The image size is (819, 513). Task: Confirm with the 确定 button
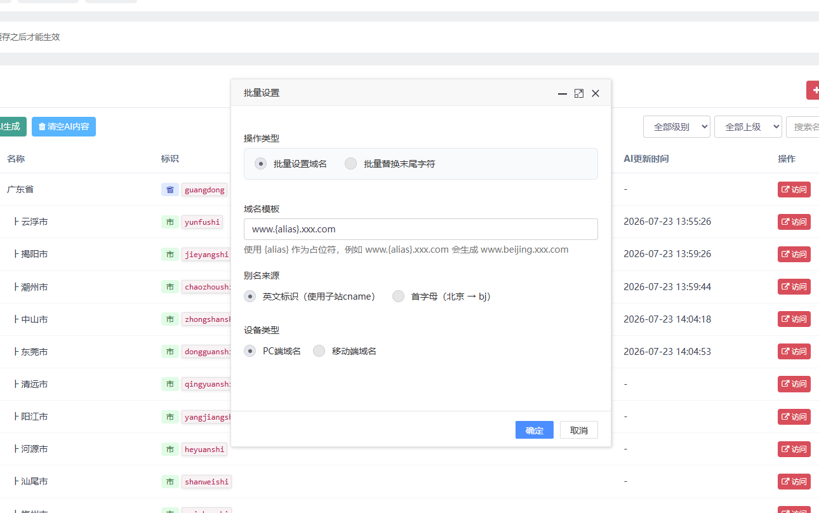click(x=535, y=430)
